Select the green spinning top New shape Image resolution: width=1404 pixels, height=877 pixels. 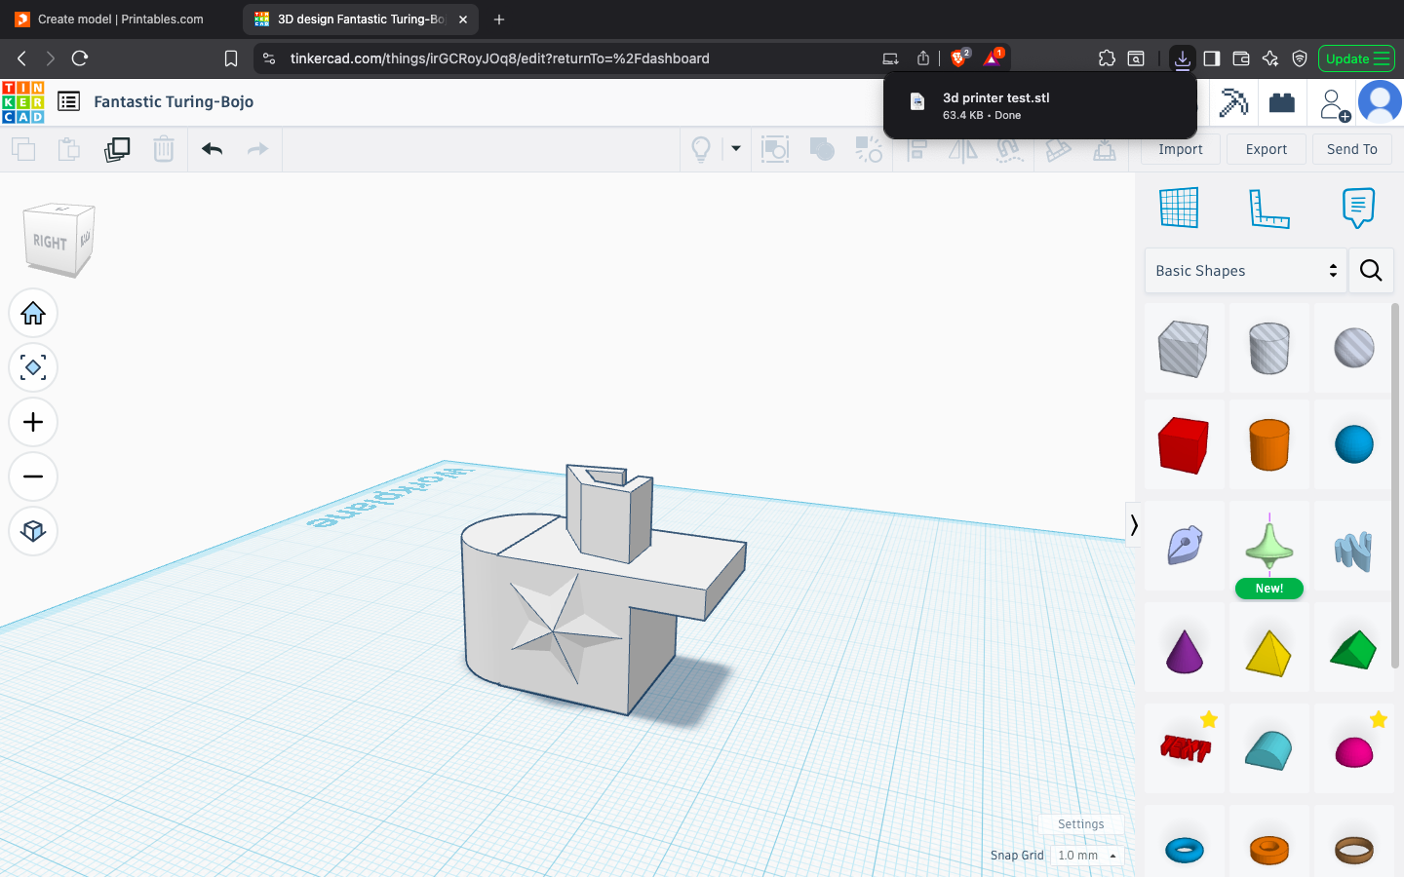click(1268, 546)
